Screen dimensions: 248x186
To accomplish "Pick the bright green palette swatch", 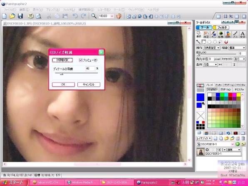I will click(x=222, y=95).
